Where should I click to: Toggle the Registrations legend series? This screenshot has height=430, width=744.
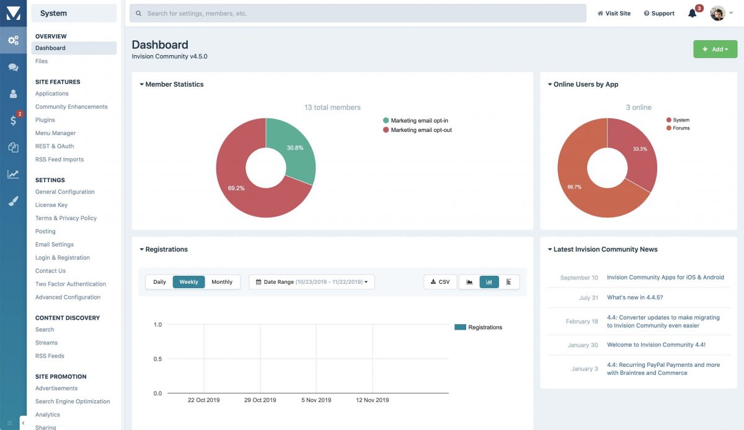pos(478,327)
